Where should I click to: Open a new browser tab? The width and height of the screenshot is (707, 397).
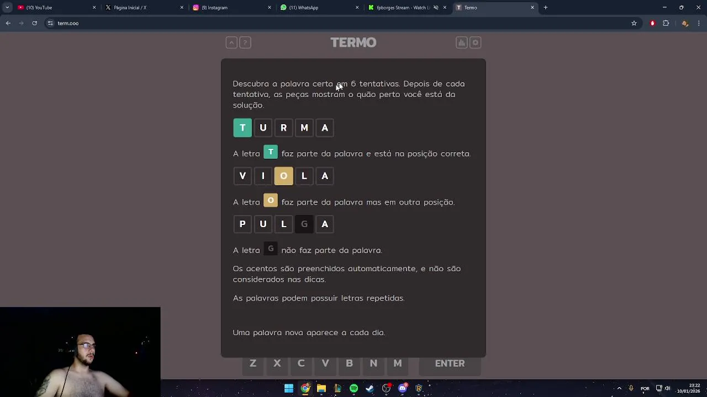pyautogui.click(x=545, y=8)
